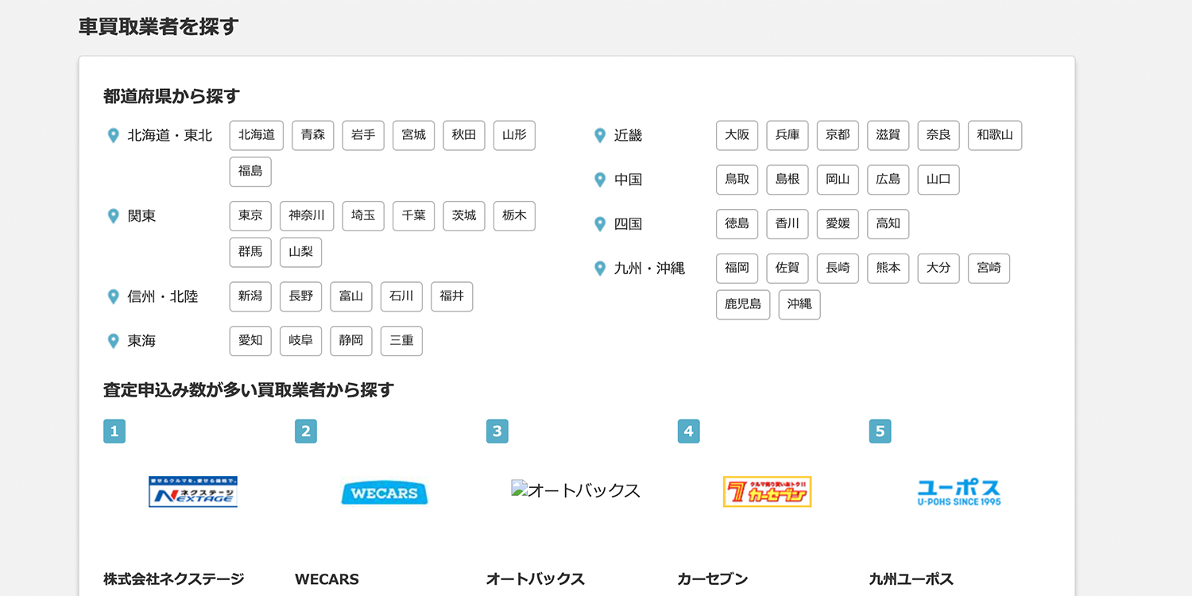The height and width of the screenshot is (596, 1192).
Task: Open the 三重 prefecture listing
Action: 401,341
